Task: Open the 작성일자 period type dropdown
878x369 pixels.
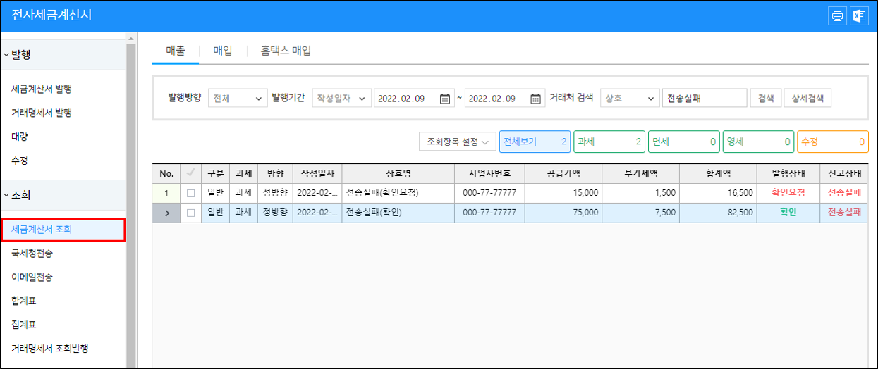Action: click(x=341, y=99)
